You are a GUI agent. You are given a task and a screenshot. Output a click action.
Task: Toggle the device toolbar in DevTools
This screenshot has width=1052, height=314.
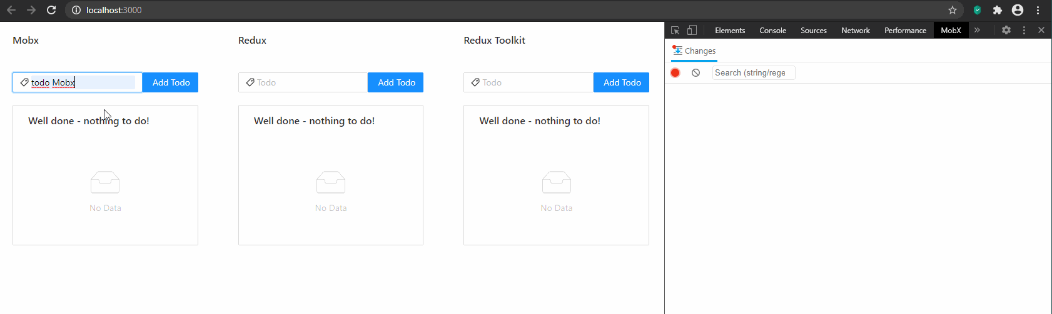tap(692, 30)
